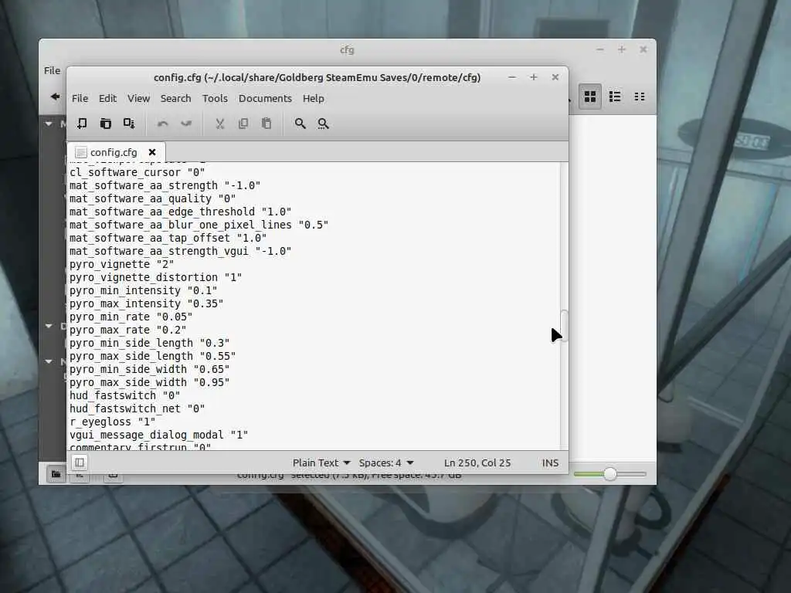Screen dimensions: 791x593
Task: Click the r_eyegloss "1" line
Action: (112, 422)
